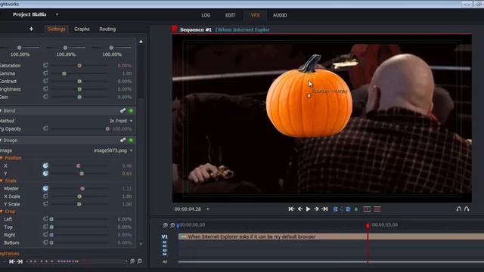This screenshot has height=272, width=484.
Task: Click the first red overwrite icon
Action: [x=367, y=209]
